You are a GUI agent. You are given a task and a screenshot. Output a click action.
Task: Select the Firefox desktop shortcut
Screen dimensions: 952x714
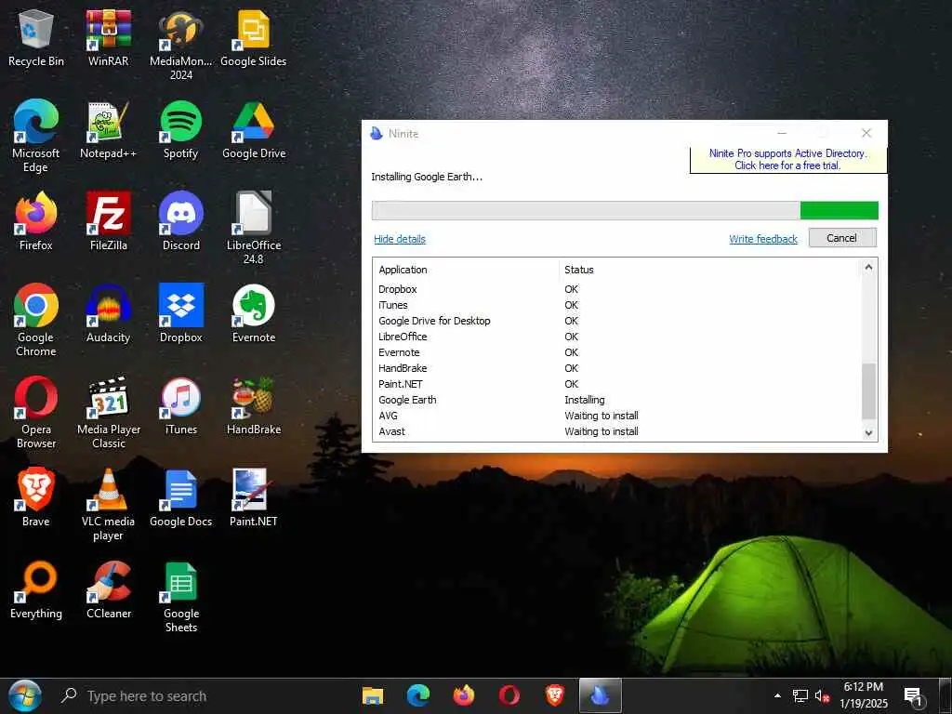point(36,222)
